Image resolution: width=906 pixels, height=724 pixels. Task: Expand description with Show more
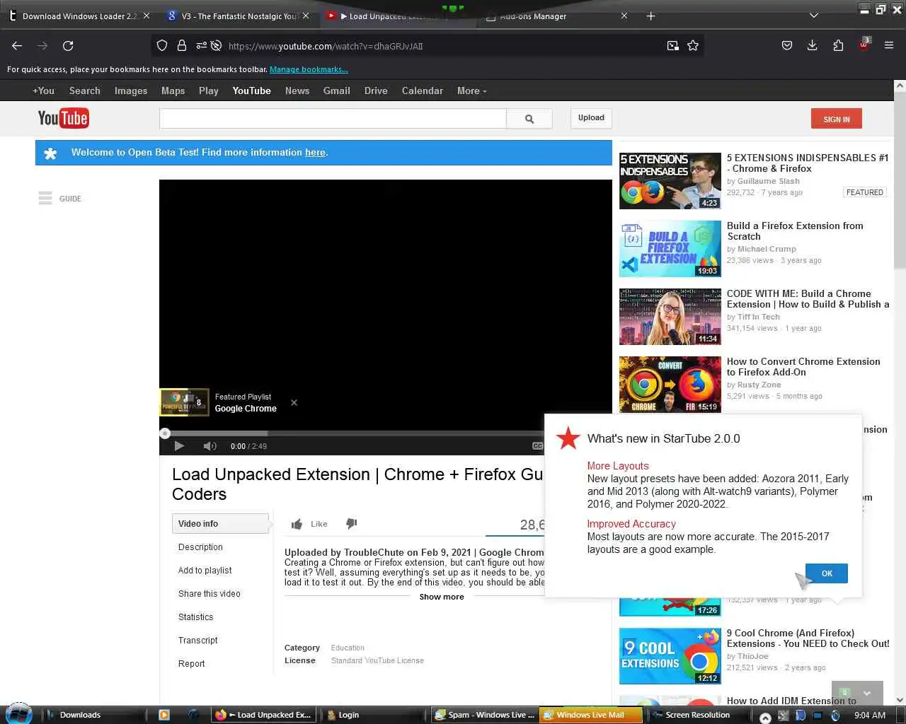tap(442, 597)
